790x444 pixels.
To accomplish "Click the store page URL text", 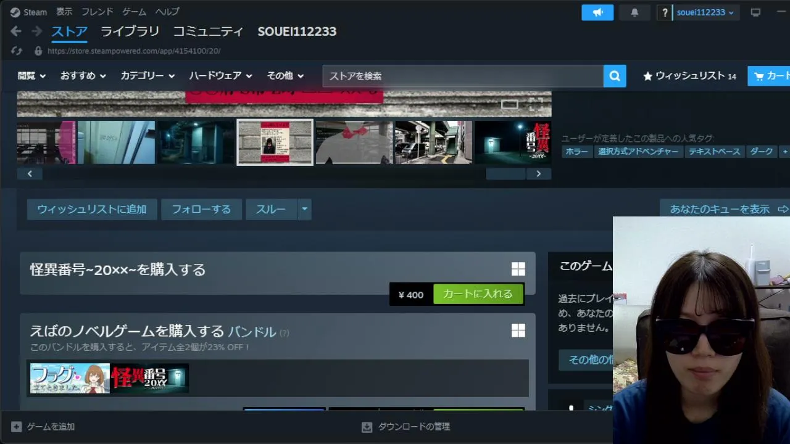I will (x=134, y=51).
